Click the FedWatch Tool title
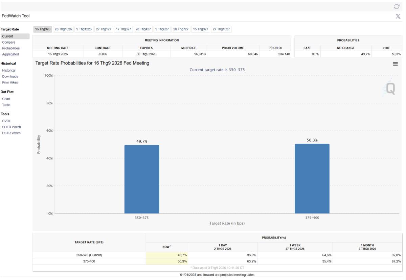Viewport: 406px width, 280px height. click(x=16, y=16)
